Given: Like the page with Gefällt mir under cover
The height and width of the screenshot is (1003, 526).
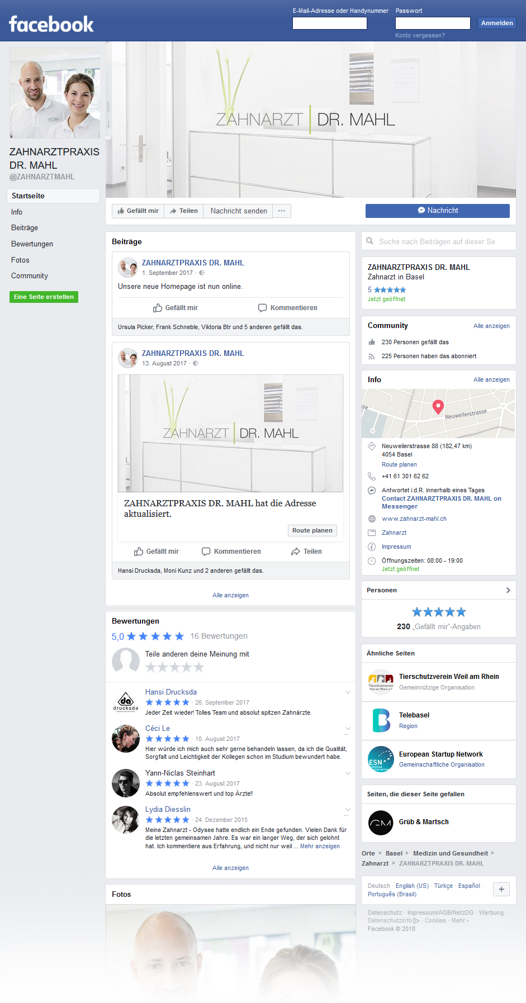Looking at the screenshot, I should (x=138, y=211).
